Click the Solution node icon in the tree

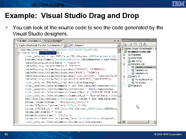coord(122,49)
